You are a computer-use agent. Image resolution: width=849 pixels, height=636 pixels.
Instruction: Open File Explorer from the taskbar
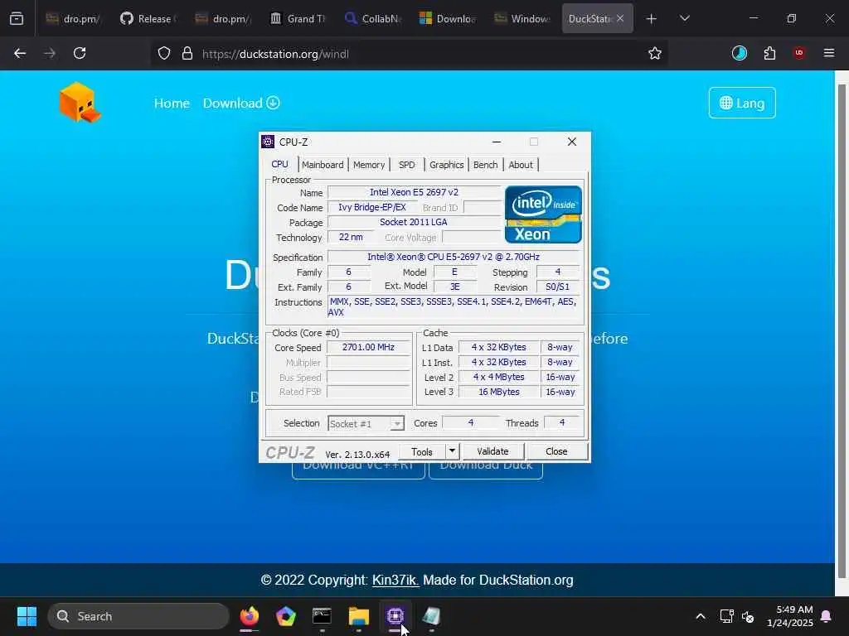(x=358, y=616)
